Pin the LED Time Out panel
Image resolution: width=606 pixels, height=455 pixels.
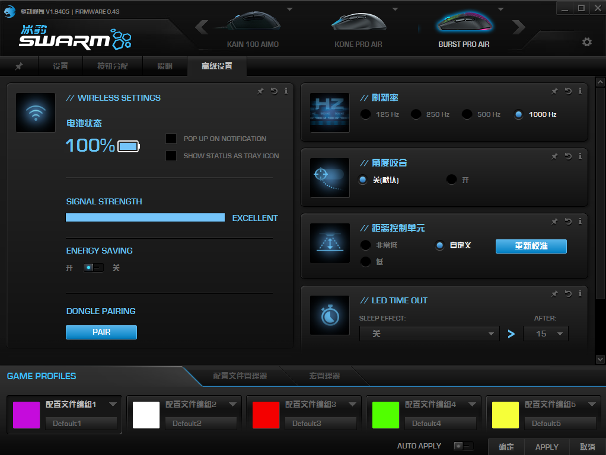click(x=554, y=294)
